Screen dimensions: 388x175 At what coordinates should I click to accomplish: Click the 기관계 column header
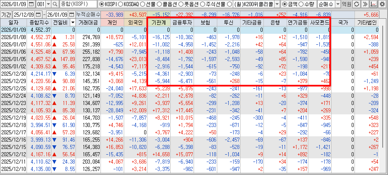coord(158,22)
